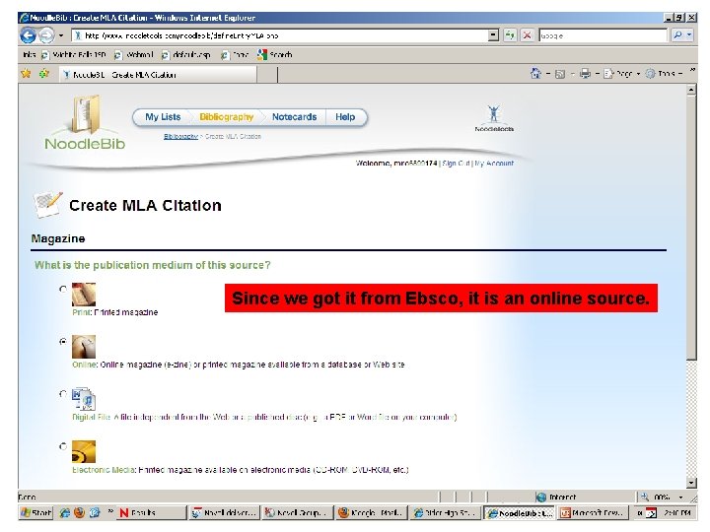Select the Digital File radio button
The image size is (710, 532).
tap(63, 394)
